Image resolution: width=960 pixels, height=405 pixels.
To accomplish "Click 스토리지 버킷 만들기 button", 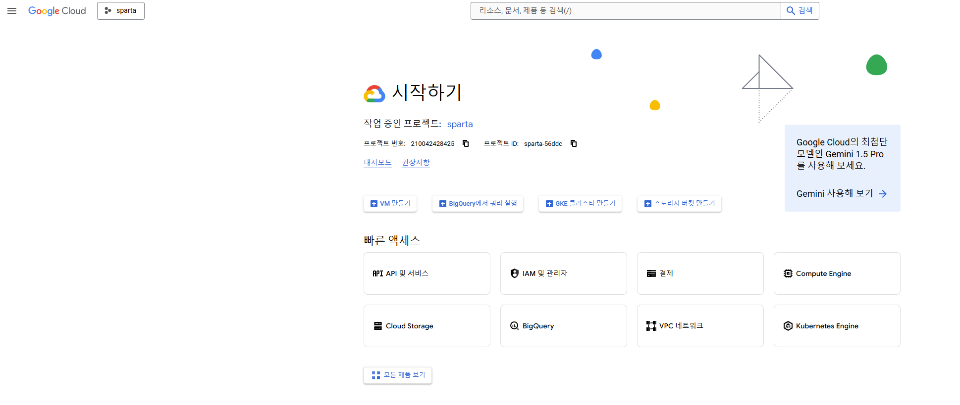I will (x=679, y=204).
